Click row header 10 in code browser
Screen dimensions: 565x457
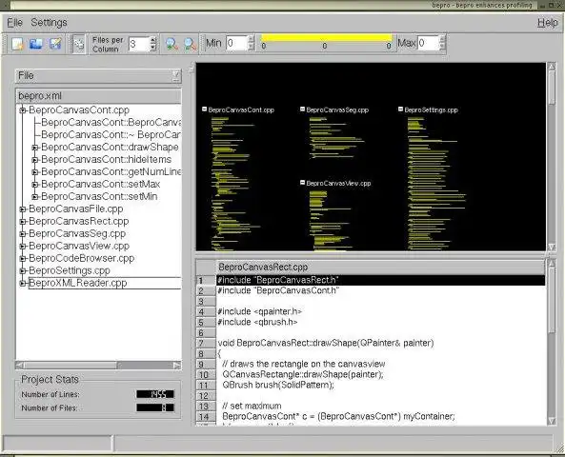(x=206, y=375)
